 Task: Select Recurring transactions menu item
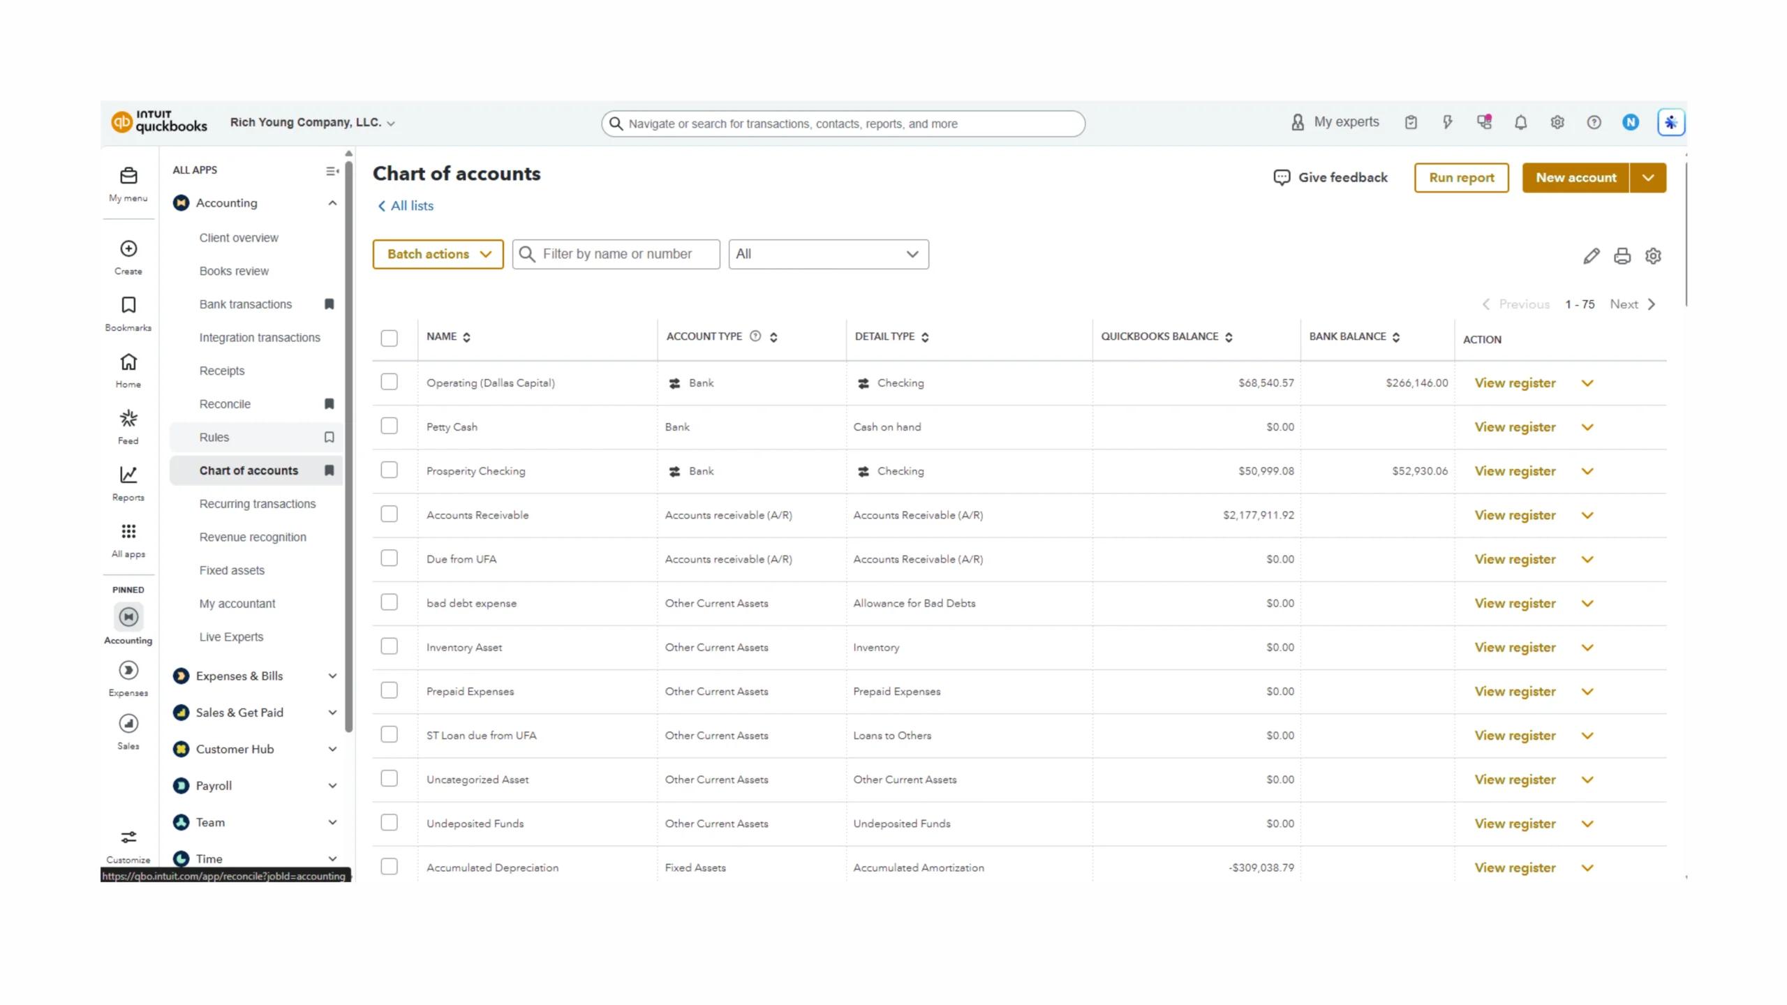pyautogui.click(x=257, y=504)
